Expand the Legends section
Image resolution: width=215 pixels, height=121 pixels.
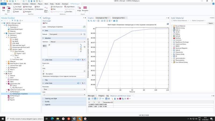[48, 104]
